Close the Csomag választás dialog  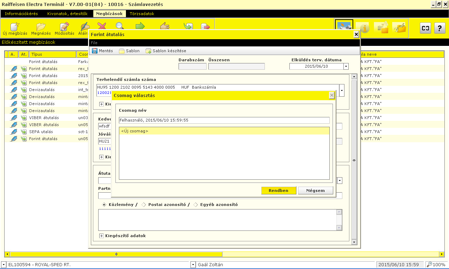(331, 95)
